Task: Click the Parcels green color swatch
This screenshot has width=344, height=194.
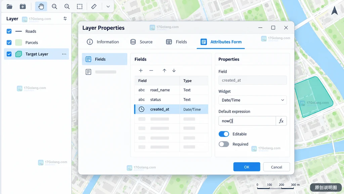Action: pos(19,42)
